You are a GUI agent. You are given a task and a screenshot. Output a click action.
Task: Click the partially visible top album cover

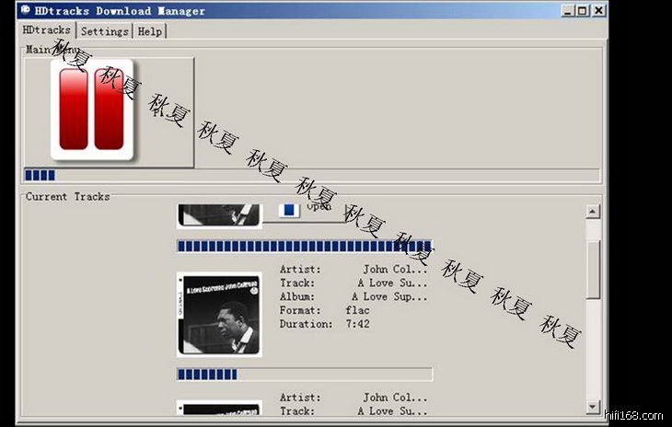click(x=218, y=215)
